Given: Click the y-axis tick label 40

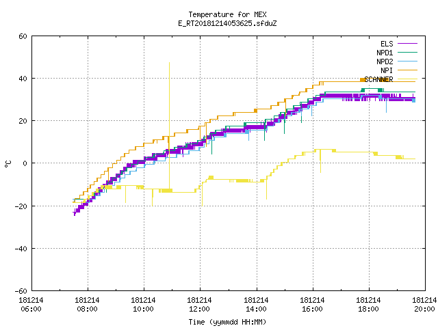Looking at the screenshot, I should [x=23, y=79].
